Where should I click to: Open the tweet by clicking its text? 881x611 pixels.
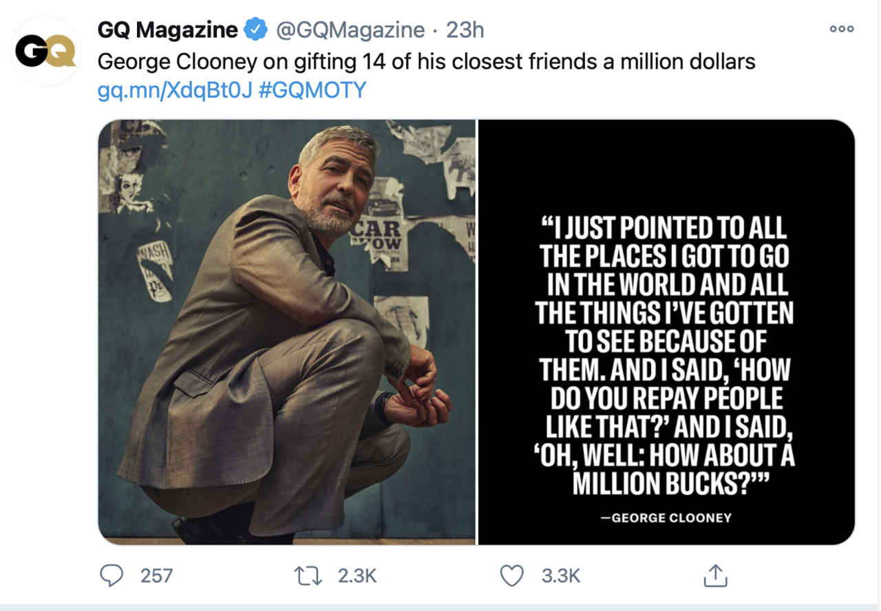(426, 62)
